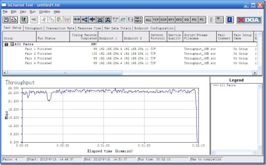Toggle the ALL group filter button

(149, 20)
